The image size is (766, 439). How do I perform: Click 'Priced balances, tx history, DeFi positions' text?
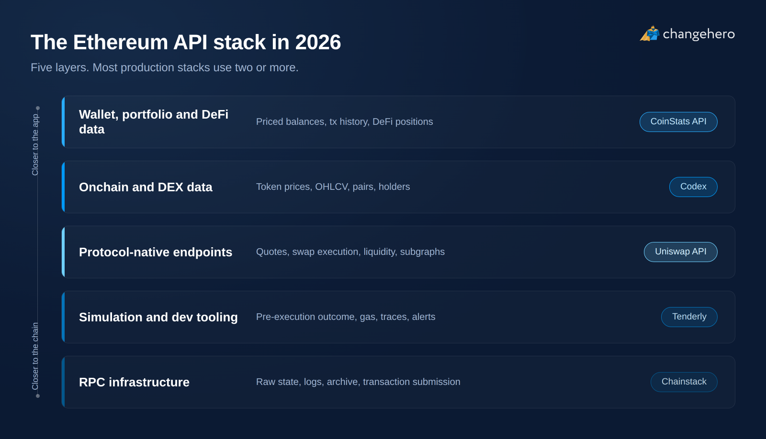[345, 122]
